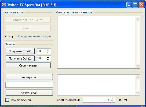Increase the Спамить каждые minutes value

[112, 99]
